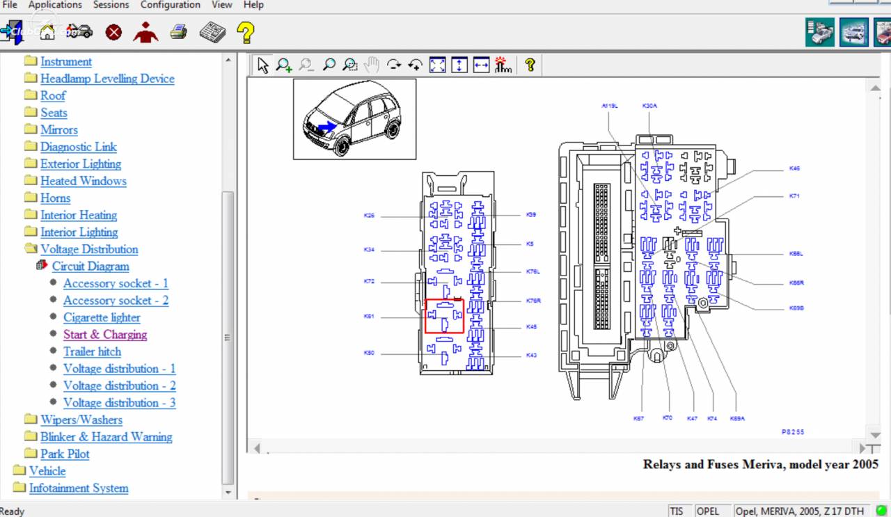This screenshot has height=517, width=891.
Task: Open Exterior Lighting link
Action: (81, 164)
